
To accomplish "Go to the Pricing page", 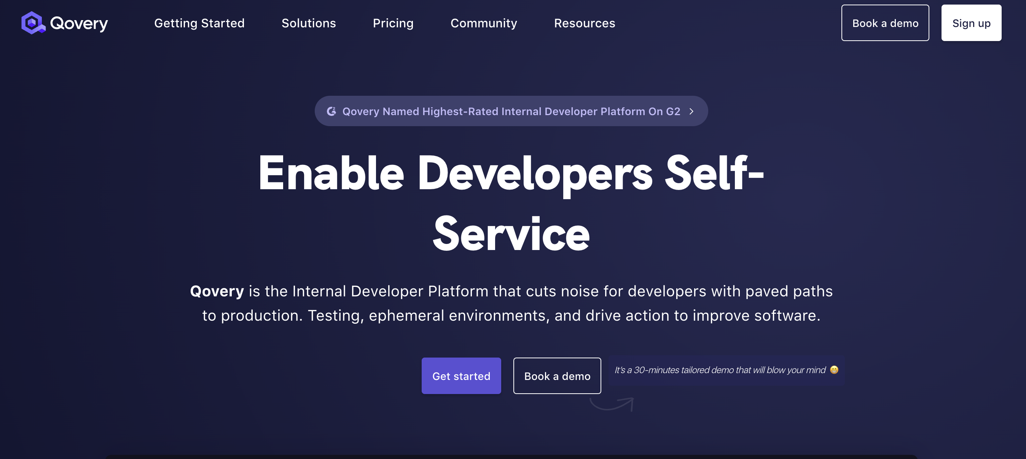I will point(393,23).
